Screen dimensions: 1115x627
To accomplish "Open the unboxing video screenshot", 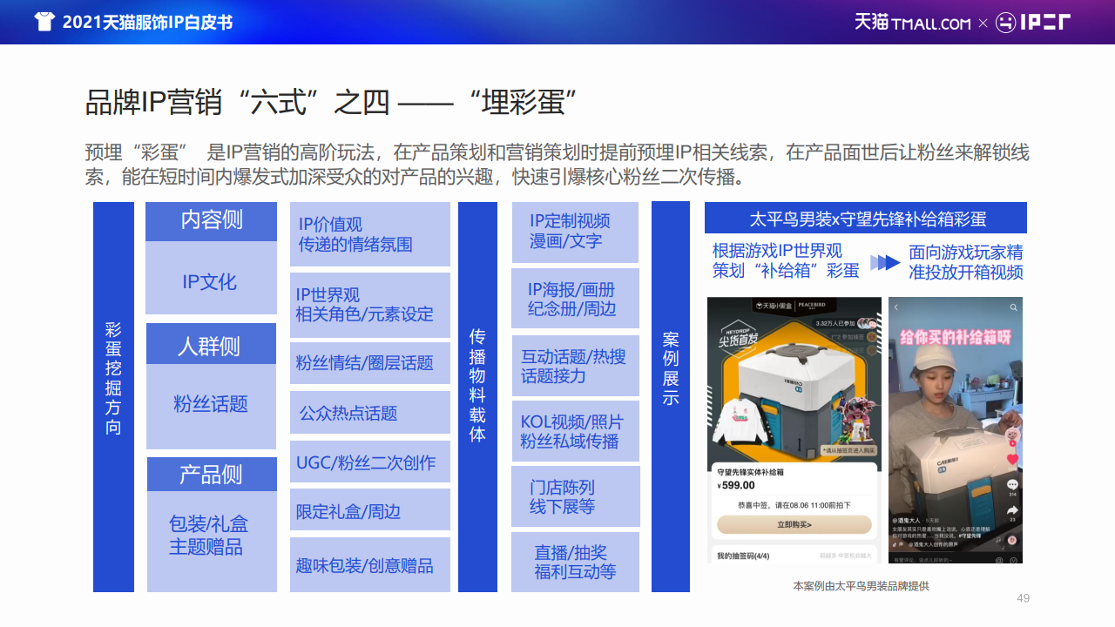I will (x=956, y=430).
